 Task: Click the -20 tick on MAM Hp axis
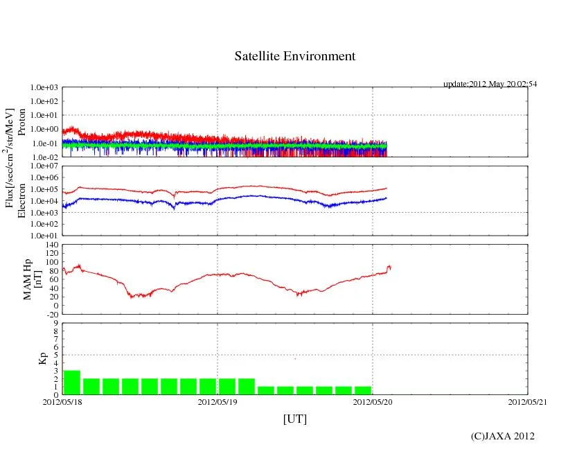click(50, 314)
